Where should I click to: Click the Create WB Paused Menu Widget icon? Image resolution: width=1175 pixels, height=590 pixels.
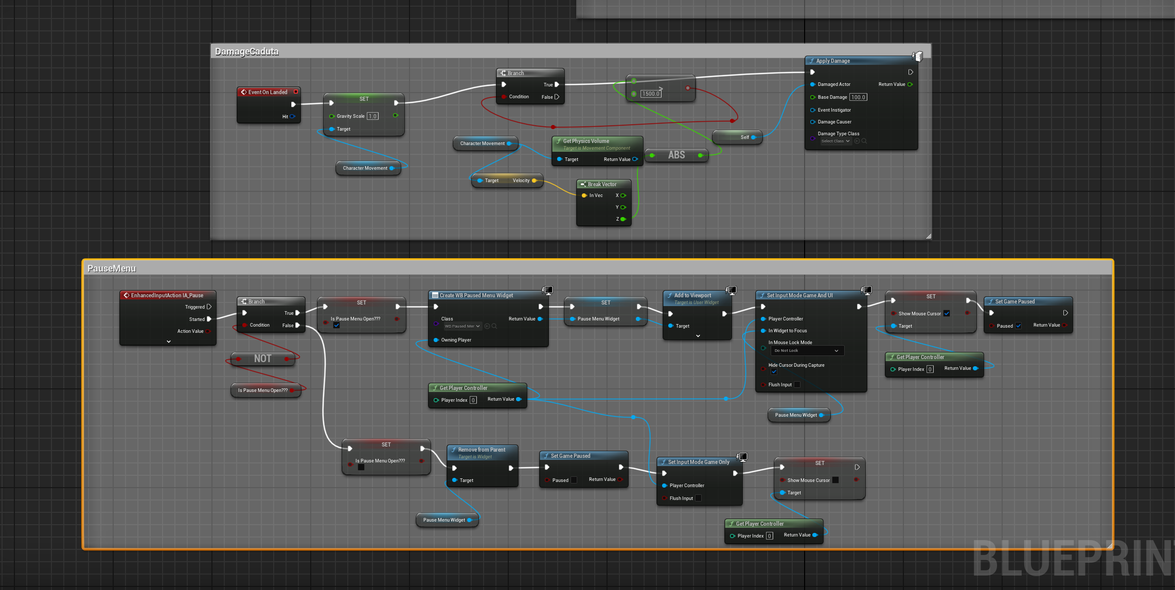pyautogui.click(x=435, y=295)
